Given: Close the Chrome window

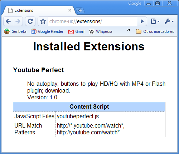Looking at the screenshot, I should 169,3.
